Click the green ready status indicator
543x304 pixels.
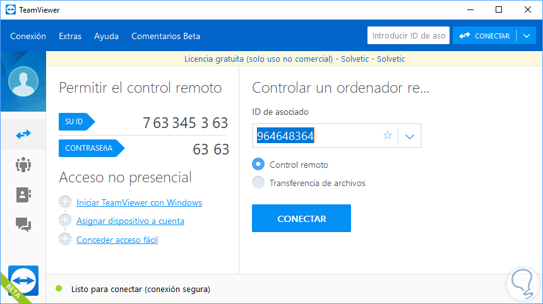59,288
